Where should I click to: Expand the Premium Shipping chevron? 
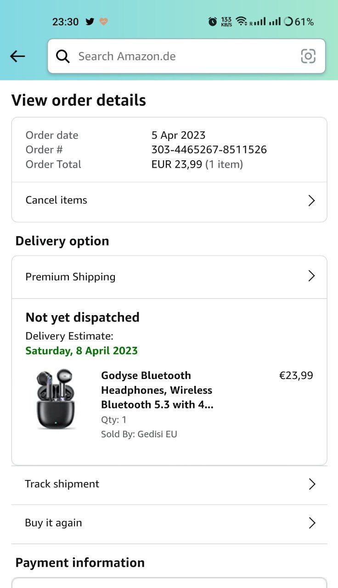[311, 276]
